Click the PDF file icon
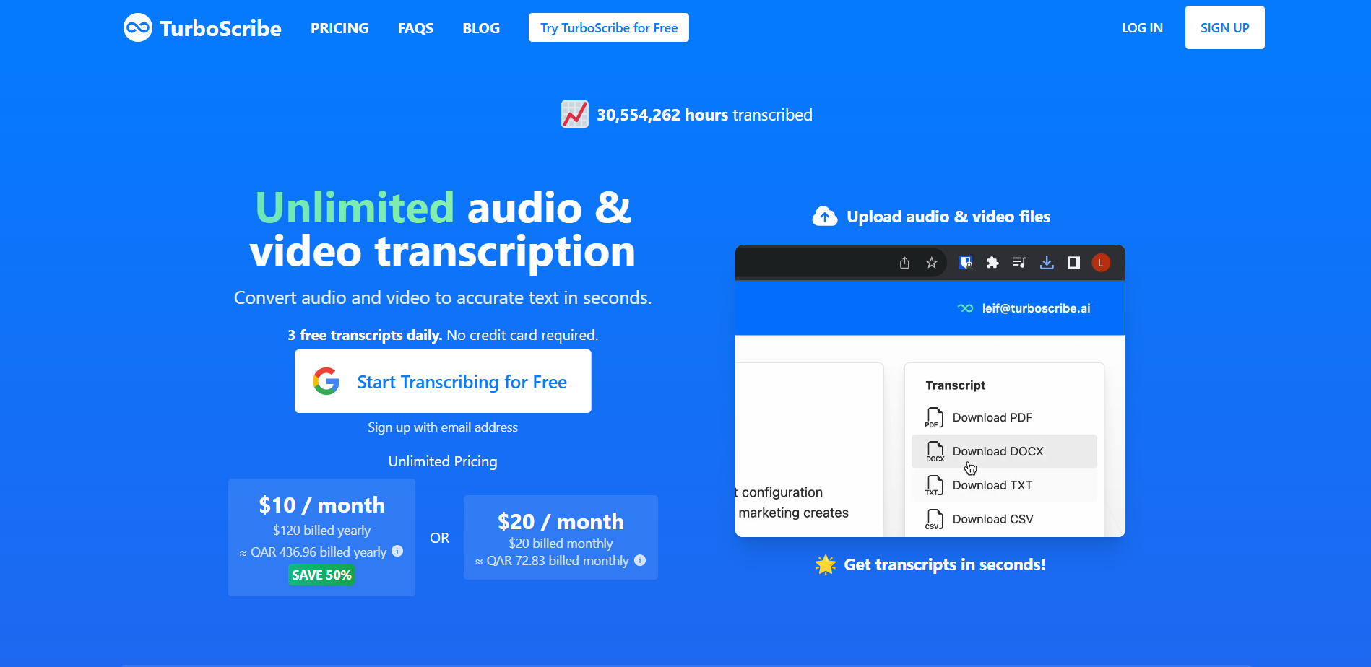This screenshot has width=1371, height=667. 934,418
